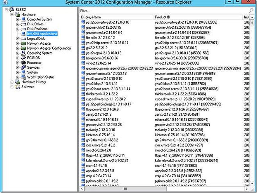Screen dimensions: 257x193
Task: Click the Operating System icon
Action: (23, 53)
